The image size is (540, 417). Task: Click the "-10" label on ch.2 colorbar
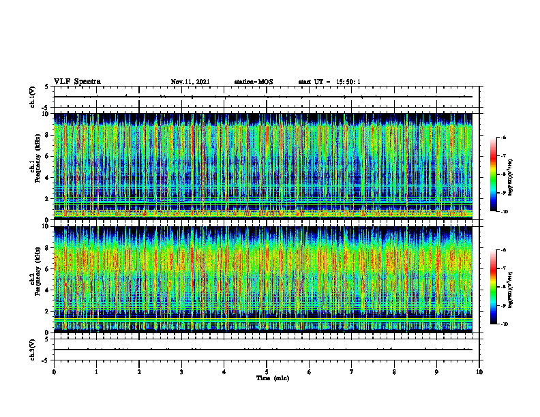click(x=504, y=324)
